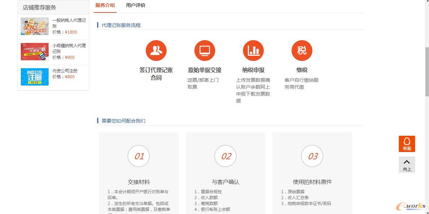The width and height of the screenshot is (429, 214).
Task: Switch to the 用户评价 tab
Action: (x=135, y=5)
